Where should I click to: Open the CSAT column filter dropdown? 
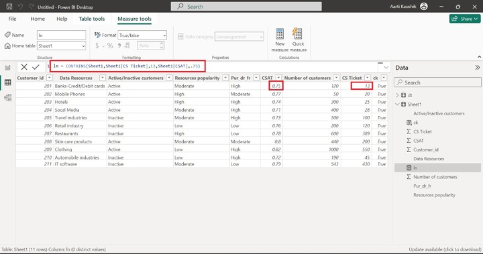278,78
